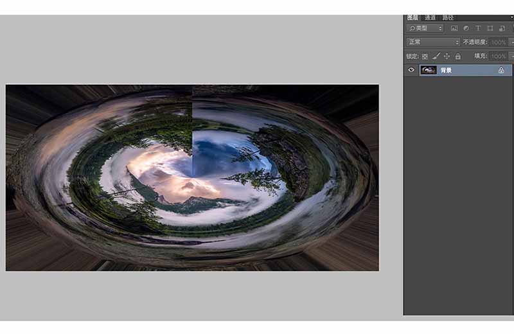Select the 背景 layer thumbnail
Image resolution: width=514 pixels, height=334 pixels.
[429, 70]
